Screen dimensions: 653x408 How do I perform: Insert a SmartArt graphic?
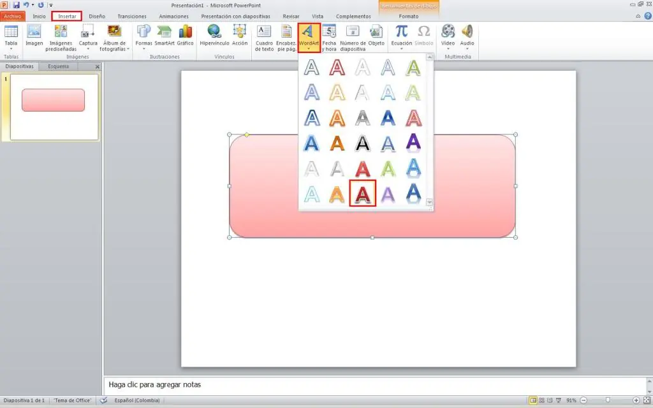click(x=164, y=35)
